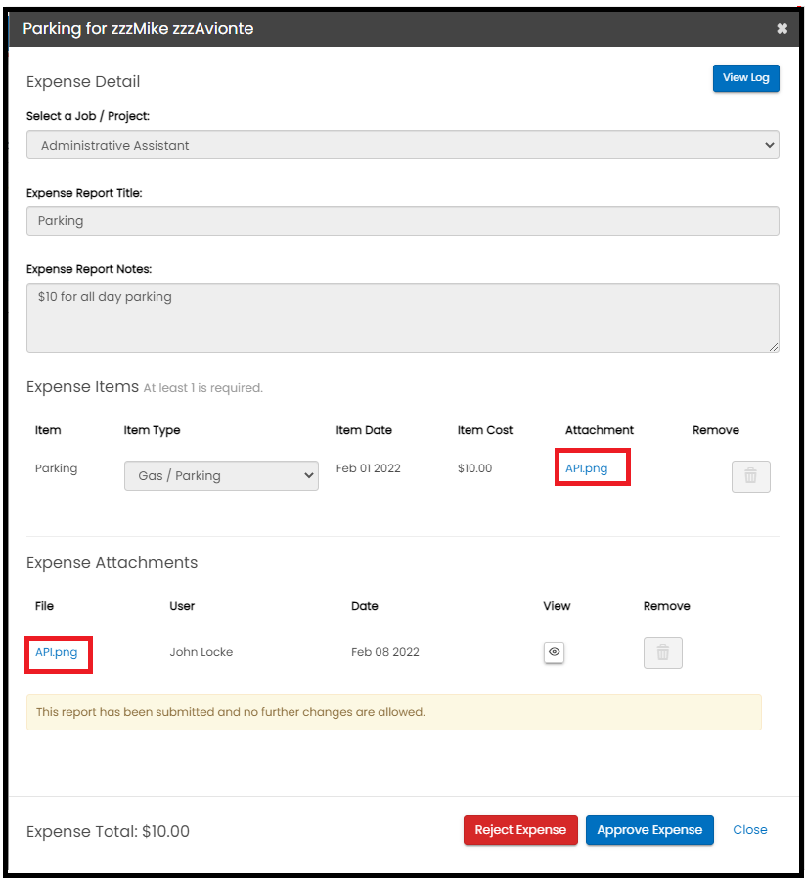805x885 pixels.
Task: Approve the expense report
Action: [x=649, y=829]
